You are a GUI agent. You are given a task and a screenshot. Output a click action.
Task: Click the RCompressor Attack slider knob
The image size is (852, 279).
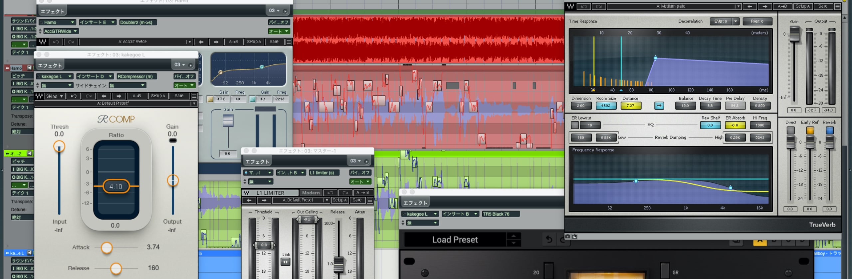[x=106, y=248]
